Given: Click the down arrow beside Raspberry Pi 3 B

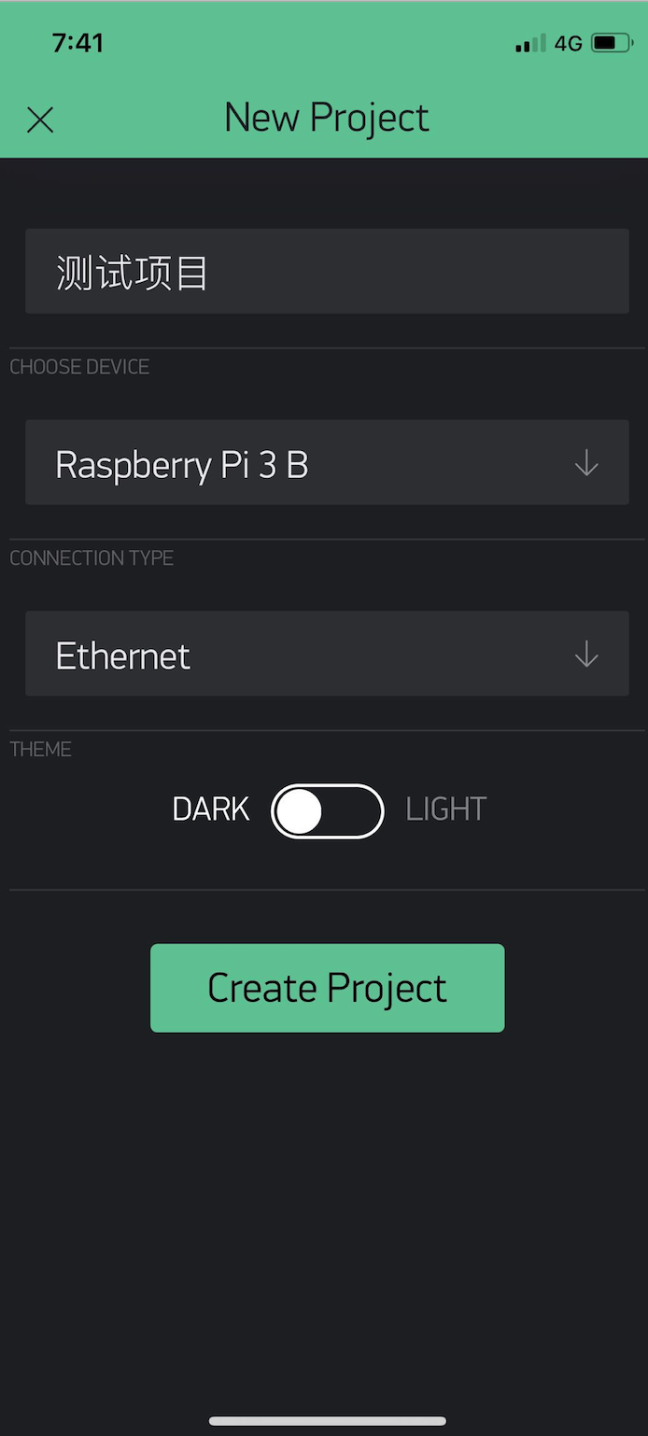Looking at the screenshot, I should [x=586, y=463].
